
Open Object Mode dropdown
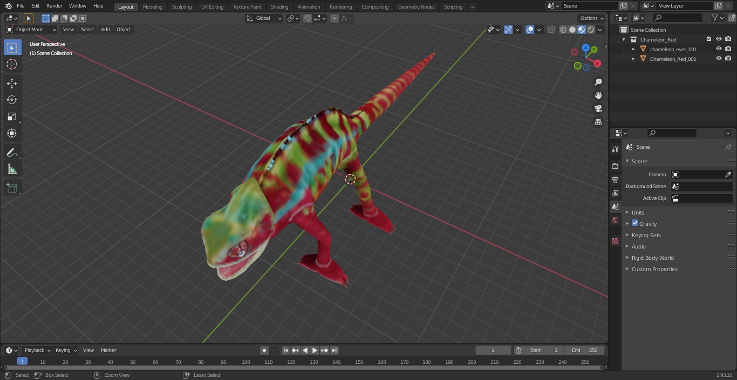[x=31, y=30]
